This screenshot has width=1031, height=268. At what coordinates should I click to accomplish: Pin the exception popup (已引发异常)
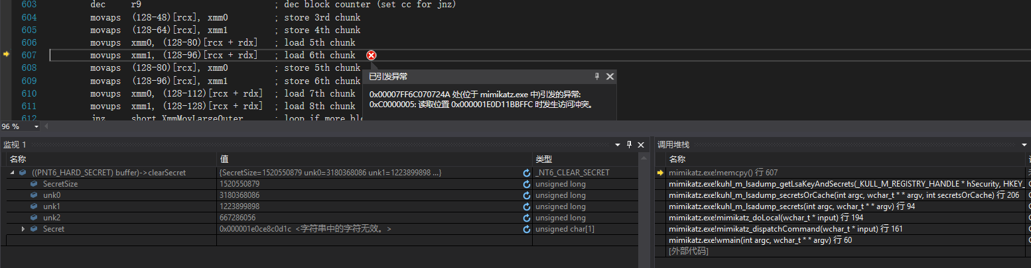pyautogui.click(x=597, y=77)
